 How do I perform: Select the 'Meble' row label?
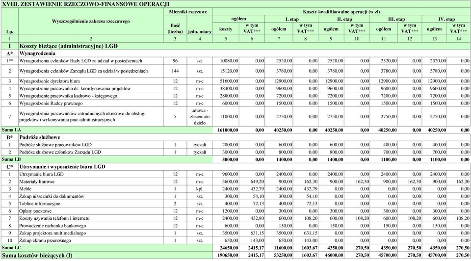(x=25, y=188)
